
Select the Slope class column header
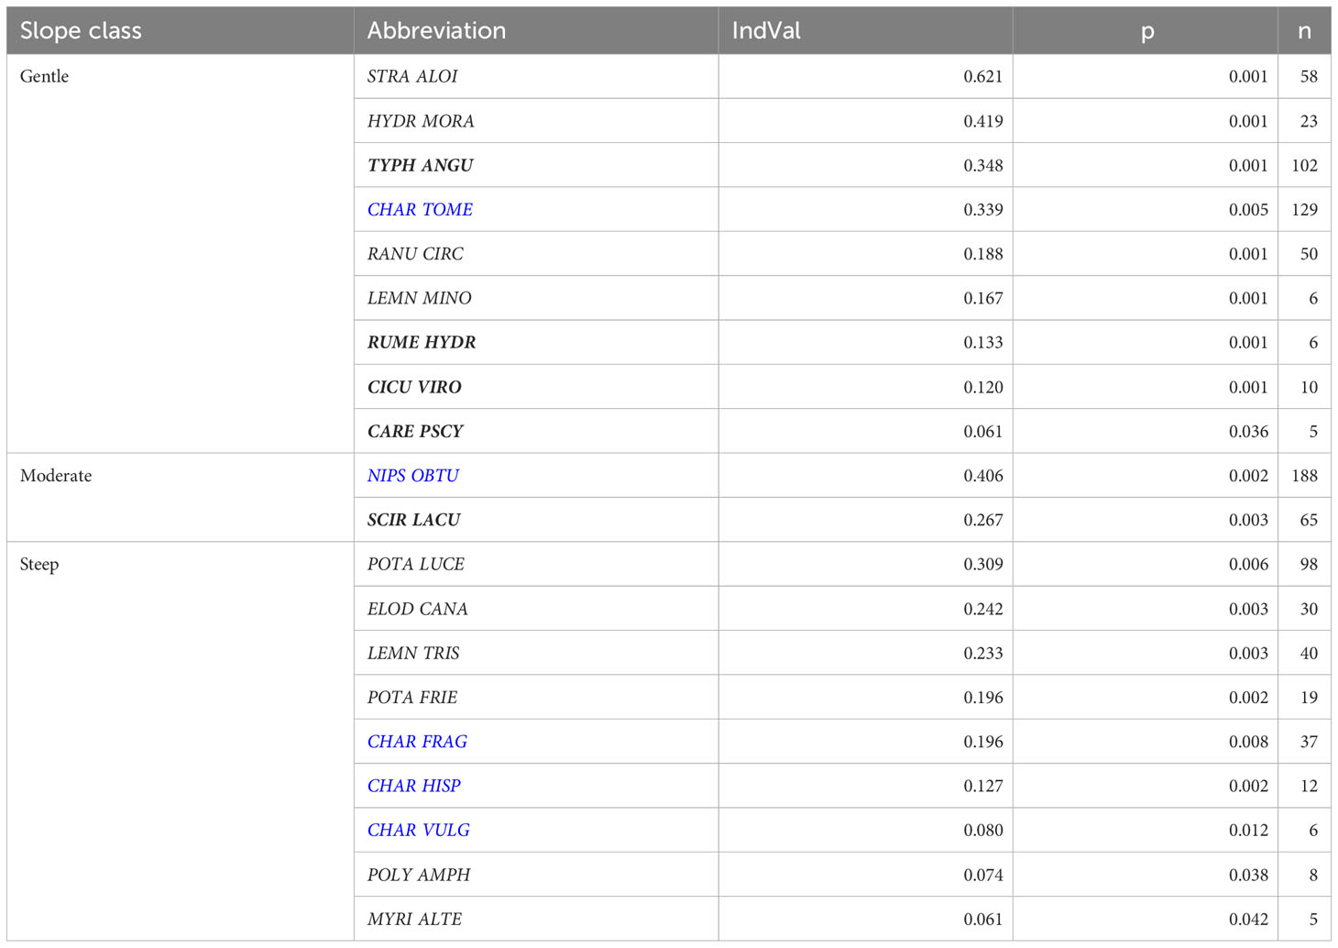181,31
